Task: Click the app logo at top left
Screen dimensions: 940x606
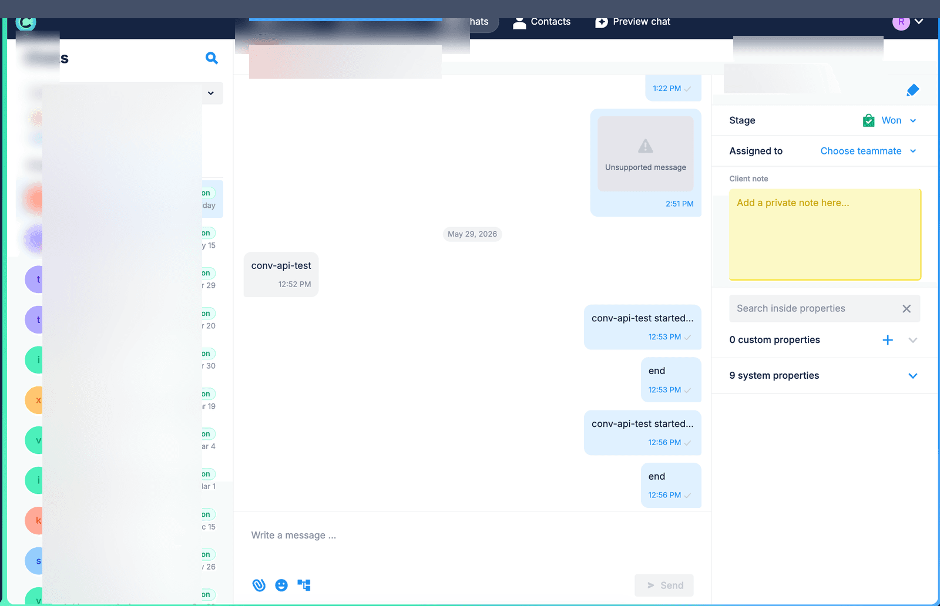Action: (26, 23)
